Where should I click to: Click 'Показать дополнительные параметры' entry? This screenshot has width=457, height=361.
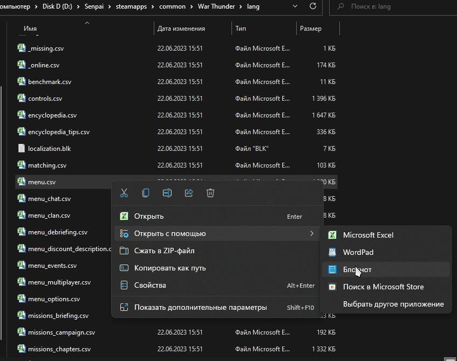pyautogui.click(x=200, y=307)
